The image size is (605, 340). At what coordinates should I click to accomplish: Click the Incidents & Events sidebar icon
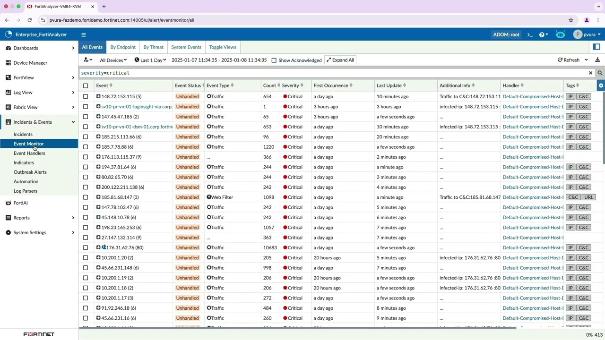click(x=8, y=122)
